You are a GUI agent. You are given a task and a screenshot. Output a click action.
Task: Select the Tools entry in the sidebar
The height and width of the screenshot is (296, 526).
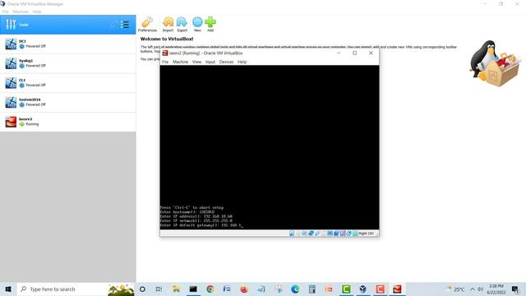click(x=67, y=25)
